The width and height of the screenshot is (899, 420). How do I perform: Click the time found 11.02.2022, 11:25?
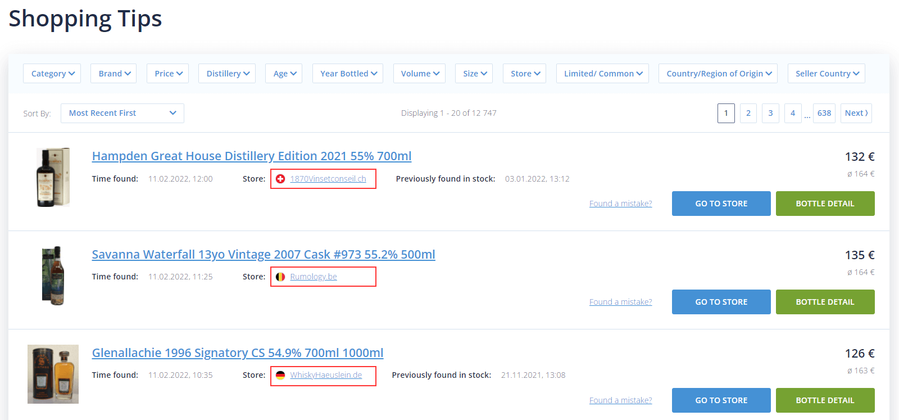180,277
